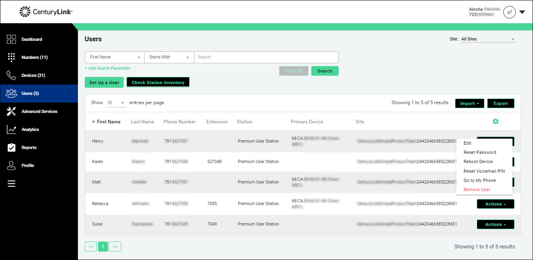
Task: Click into the Search text field
Action: click(x=266, y=57)
